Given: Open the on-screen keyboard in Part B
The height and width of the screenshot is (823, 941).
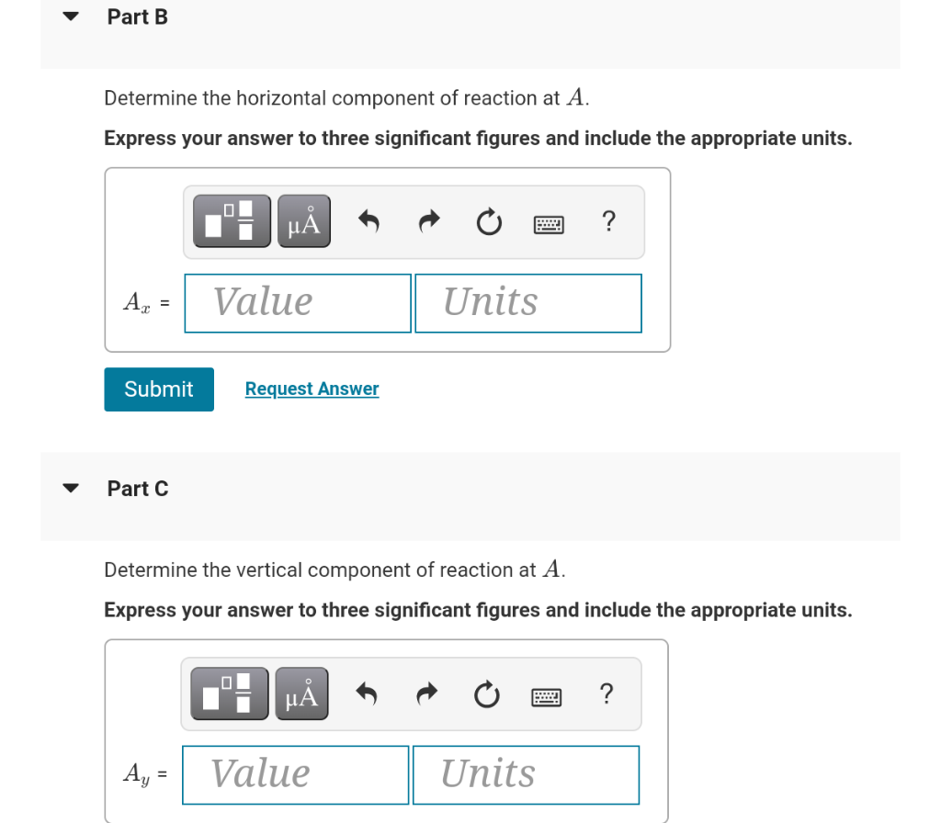Looking at the screenshot, I should pos(549,223).
